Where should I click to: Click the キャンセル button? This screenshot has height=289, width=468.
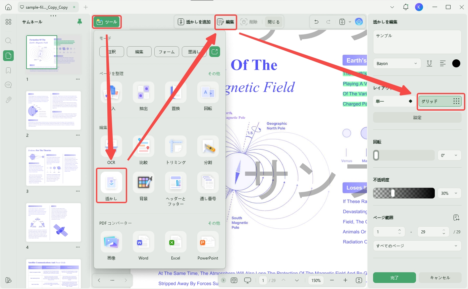point(440,278)
